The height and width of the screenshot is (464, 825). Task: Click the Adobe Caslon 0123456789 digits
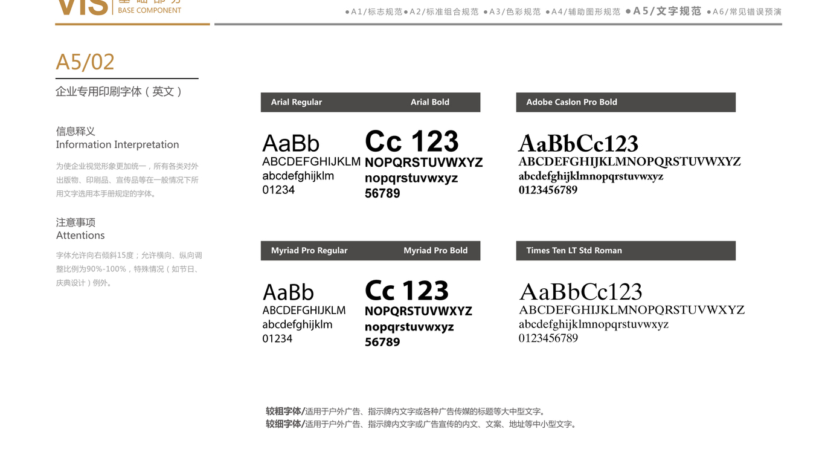[548, 190]
